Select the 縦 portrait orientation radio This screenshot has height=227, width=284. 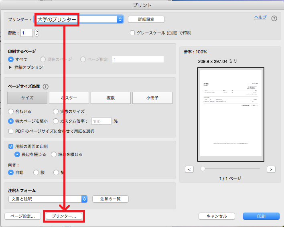36,172
